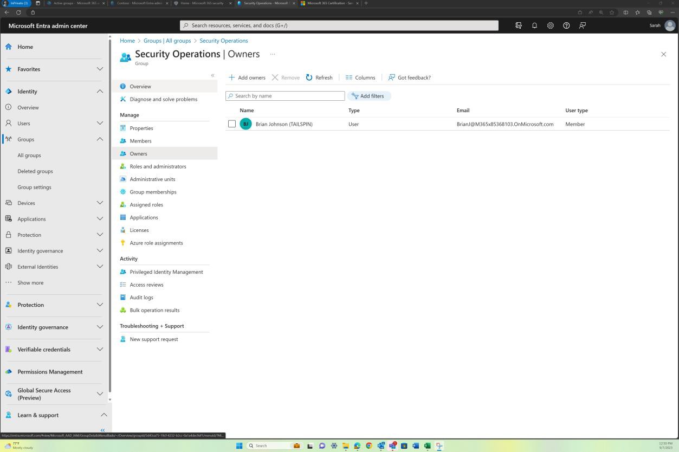679x452 pixels.
Task: Click the Add filters icon
Action: pyautogui.click(x=356, y=96)
